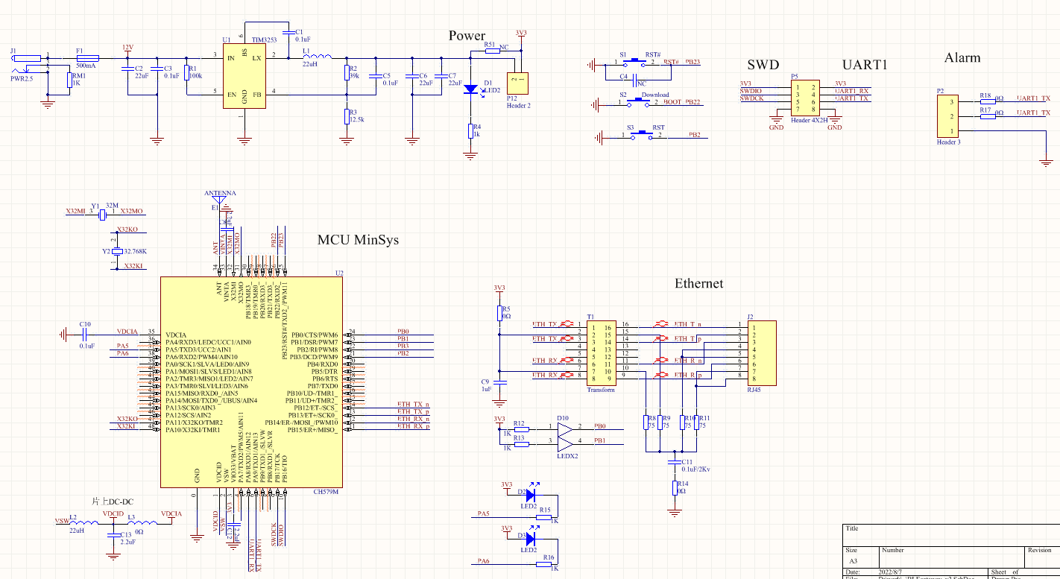Click the "Power" section title
The height and width of the screenshot is (579, 1060).
pos(467,36)
